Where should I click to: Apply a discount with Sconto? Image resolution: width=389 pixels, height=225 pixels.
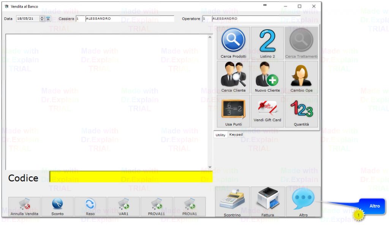click(x=57, y=206)
